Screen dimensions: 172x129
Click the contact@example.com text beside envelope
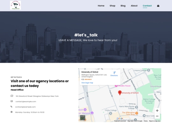26,102
